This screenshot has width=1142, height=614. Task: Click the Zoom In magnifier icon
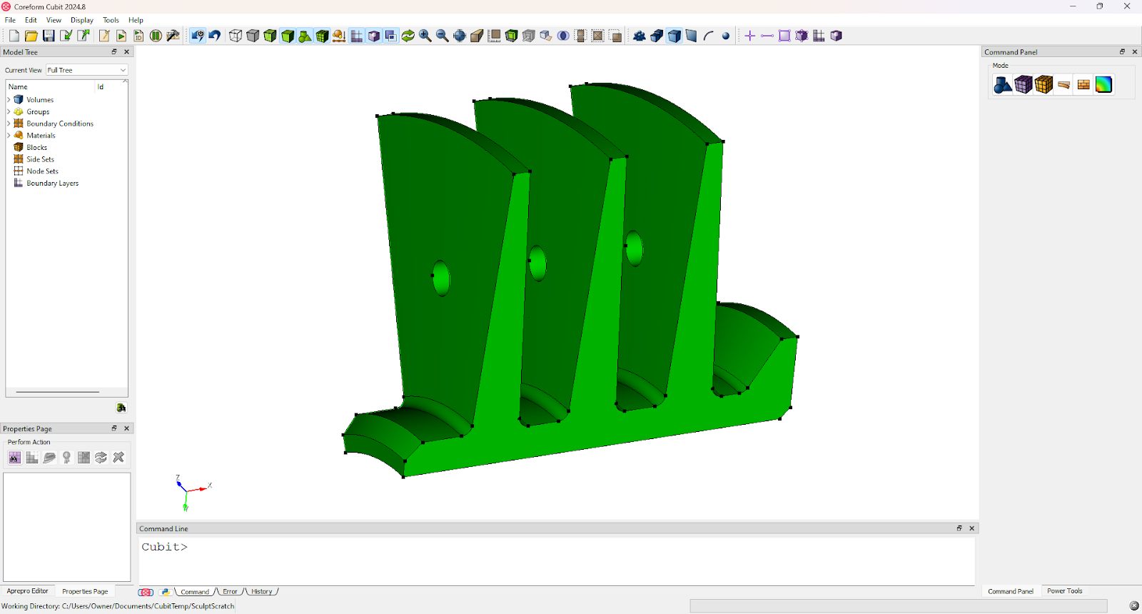(425, 36)
